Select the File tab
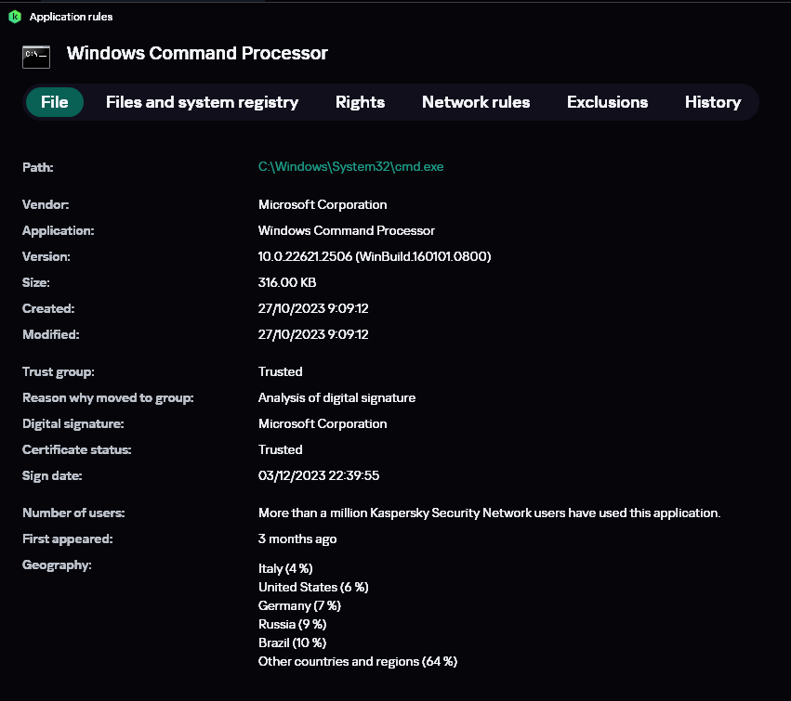Image resolution: width=791 pixels, height=701 pixels. pyautogui.click(x=55, y=102)
